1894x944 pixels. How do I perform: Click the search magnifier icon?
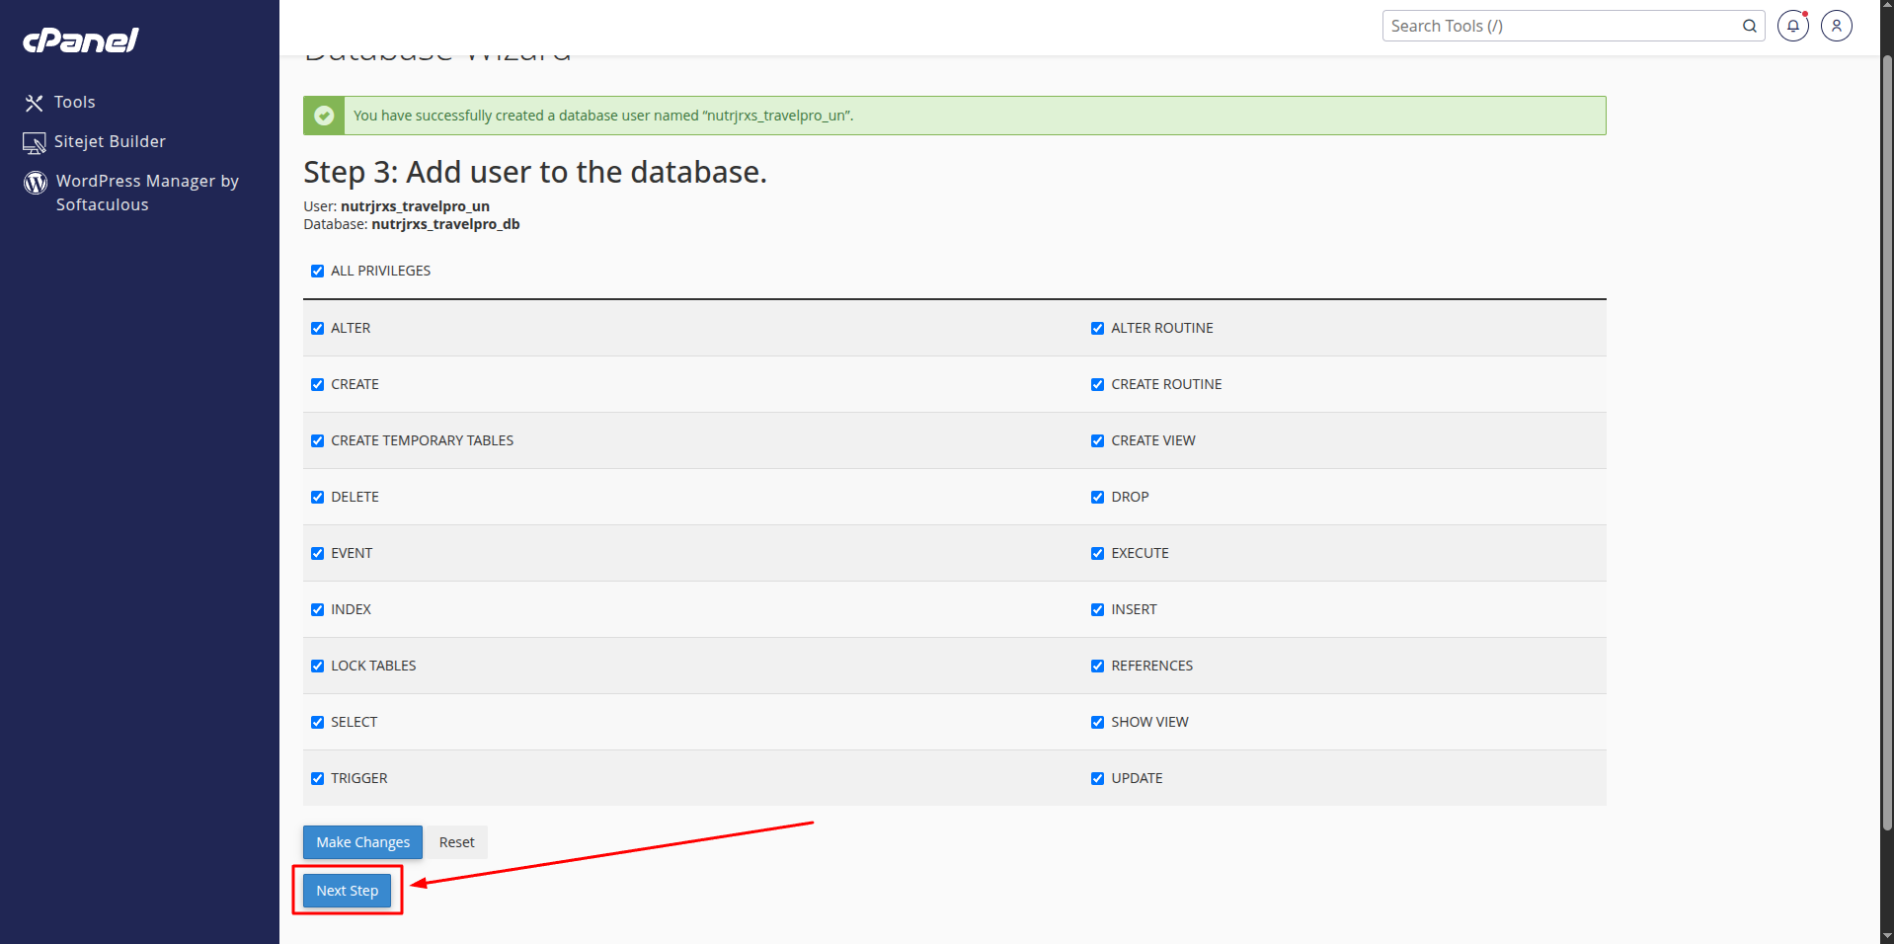(x=1749, y=26)
